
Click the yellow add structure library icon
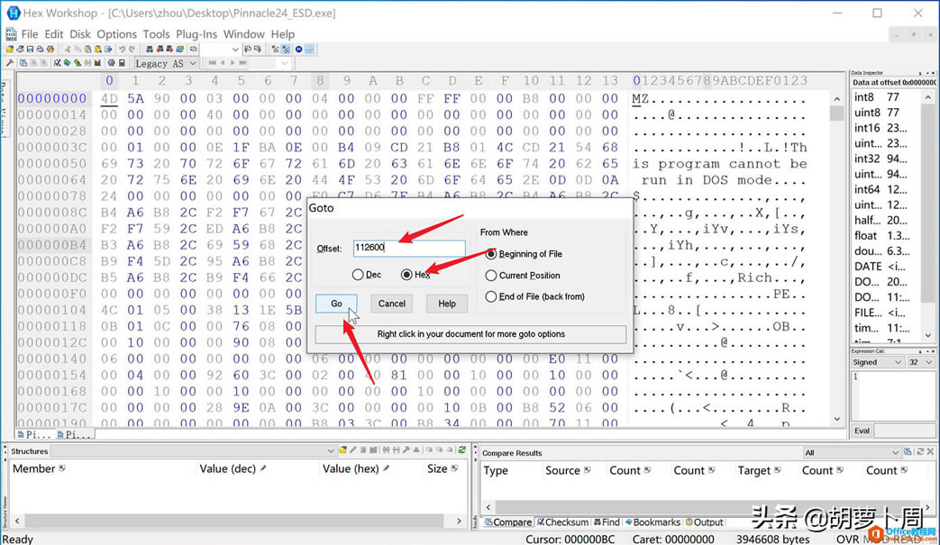(342, 450)
